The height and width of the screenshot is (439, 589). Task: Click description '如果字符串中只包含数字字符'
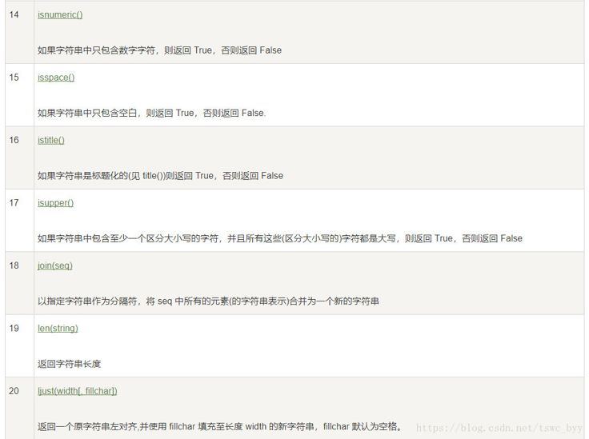(96, 50)
